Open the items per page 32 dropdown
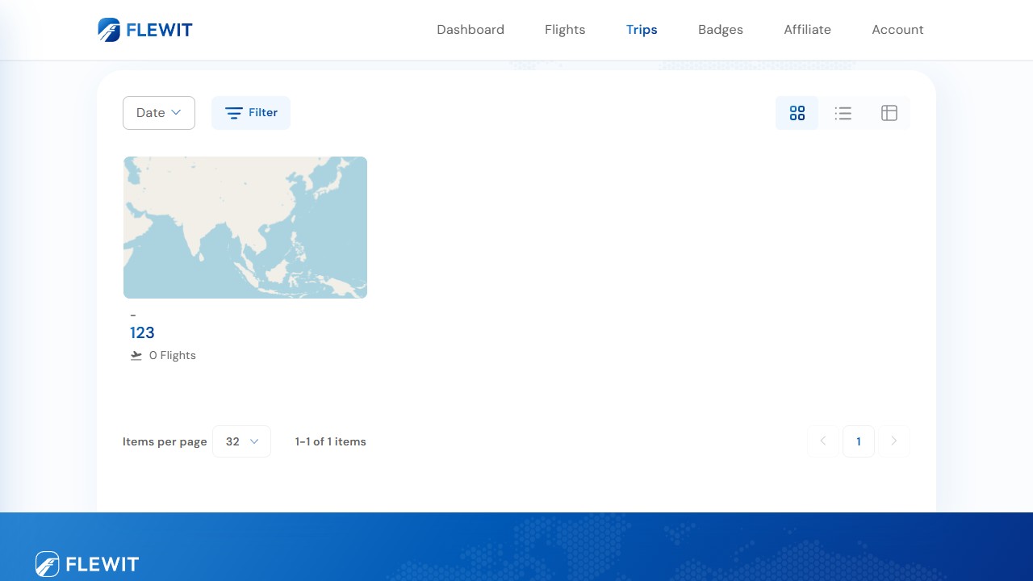 [x=241, y=441]
